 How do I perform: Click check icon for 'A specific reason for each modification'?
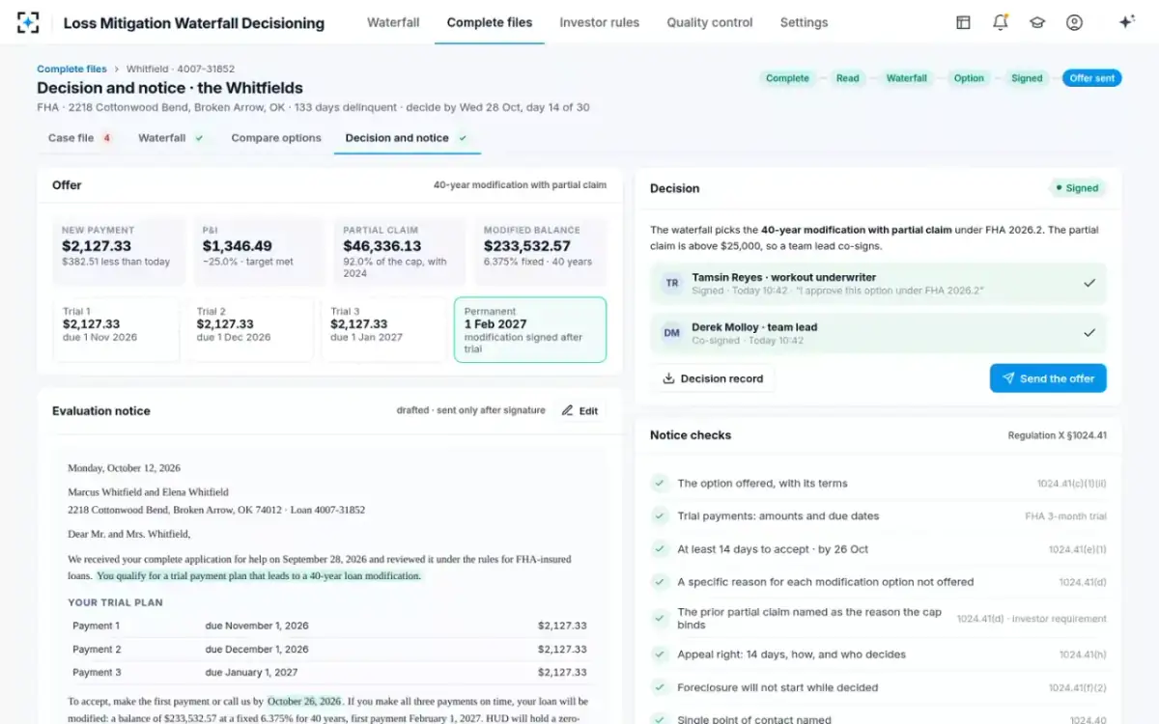[659, 581]
